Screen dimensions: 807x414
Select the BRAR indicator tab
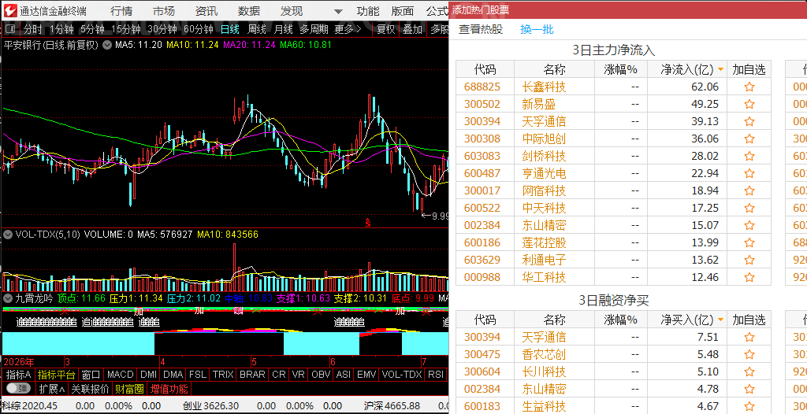253,375
